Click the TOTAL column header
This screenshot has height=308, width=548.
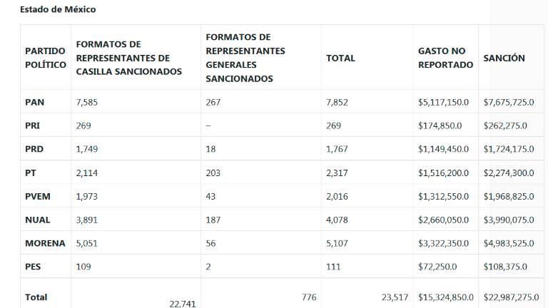tap(340, 58)
